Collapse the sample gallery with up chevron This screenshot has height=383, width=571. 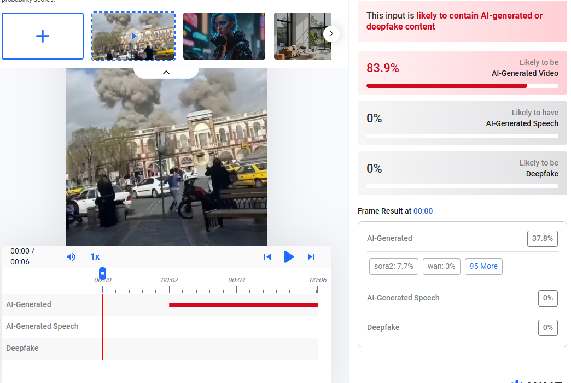pos(166,72)
